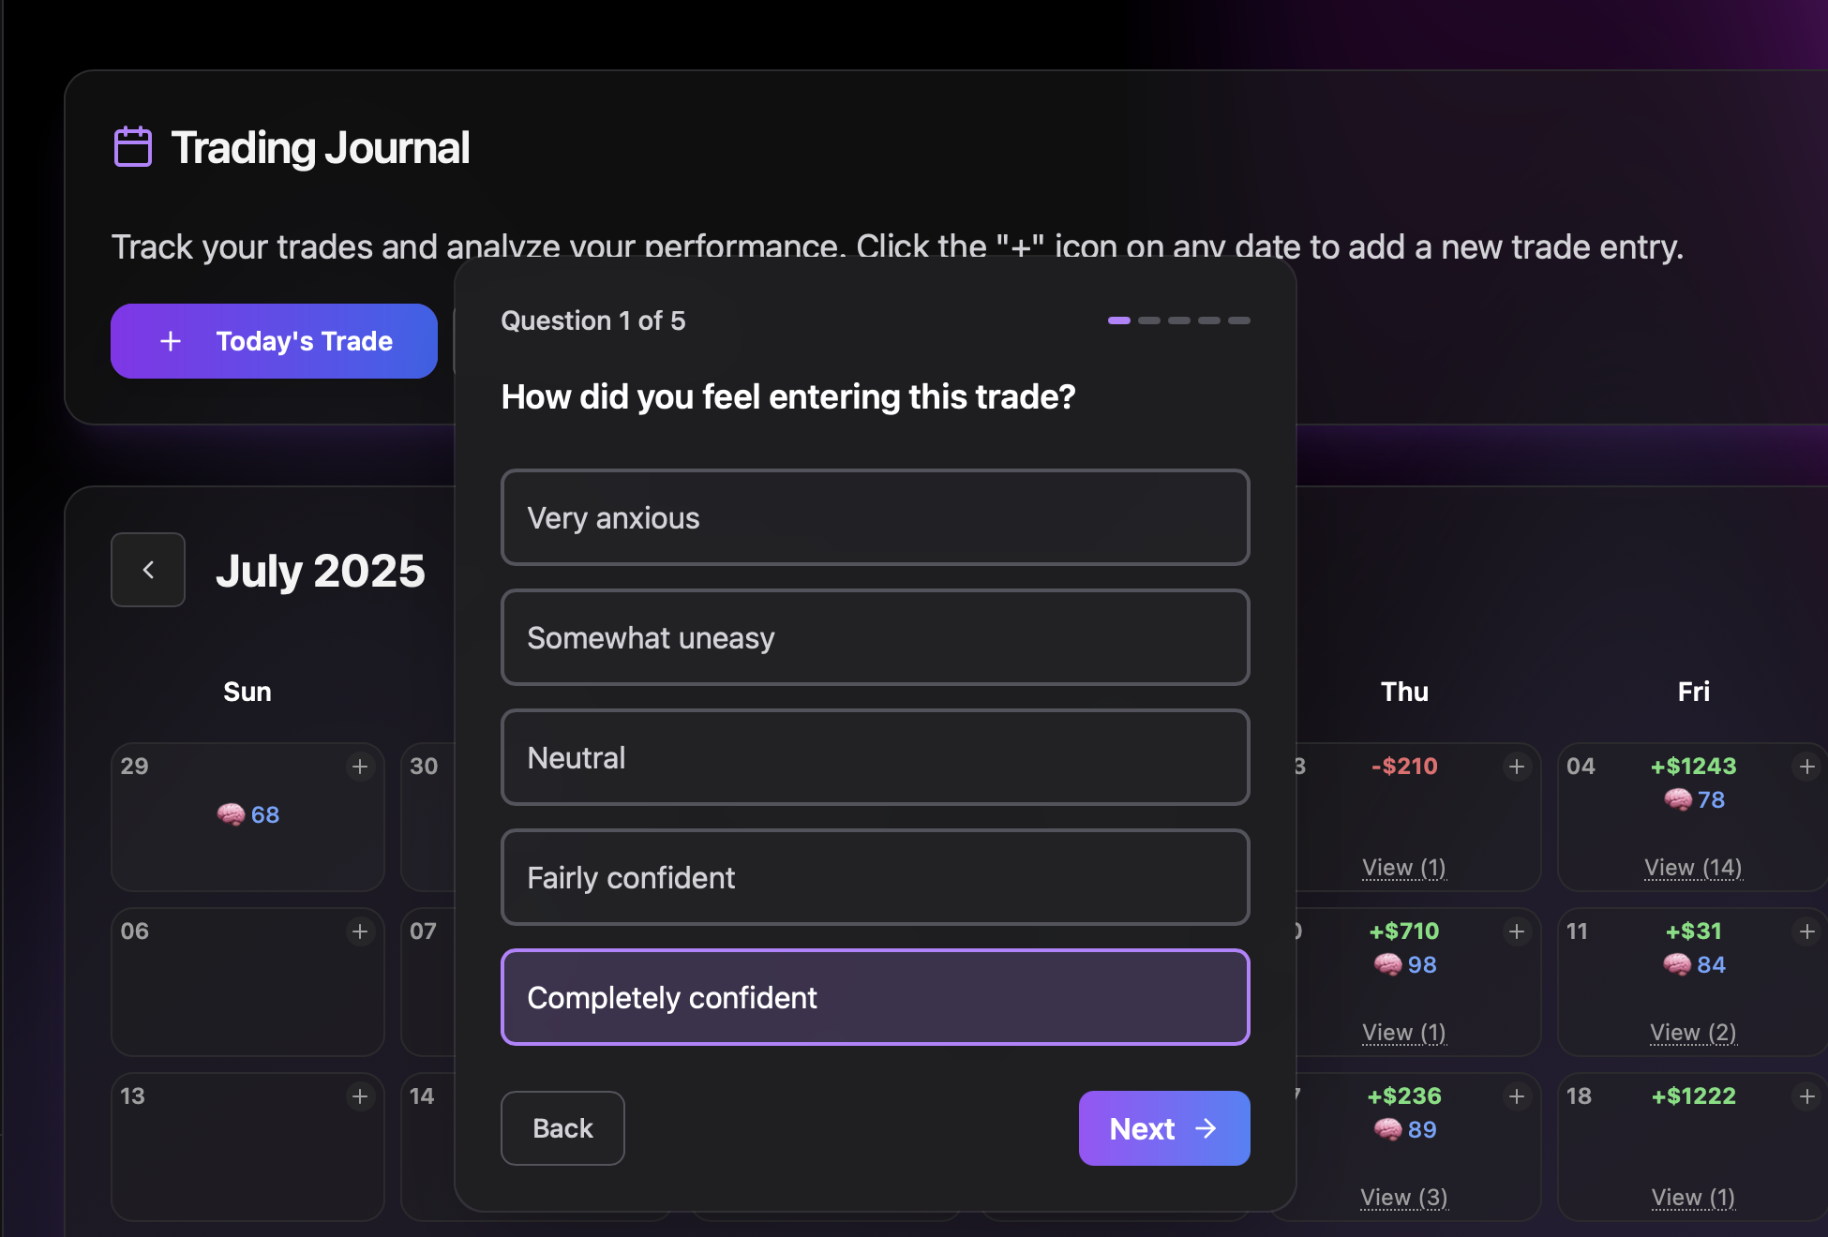The image size is (1828, 1237).
Task: Click the plus icon on date 29
Action: click(x=360, y=767)
